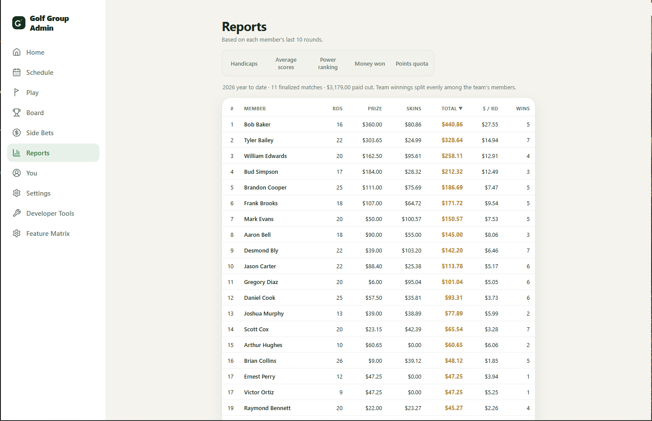Click the Golf Group Admin logo icon
This screenshot has width=652, height=421.
(x=19, y=23)
